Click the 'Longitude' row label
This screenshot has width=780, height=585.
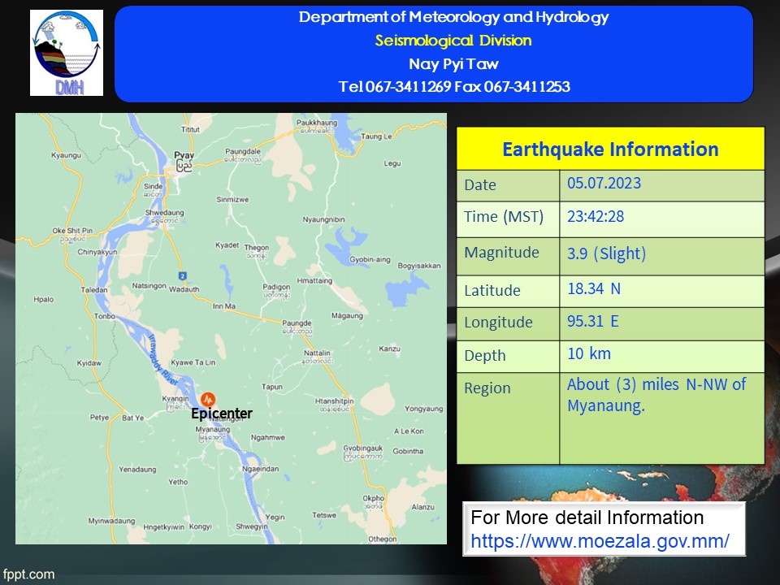coord(498,323)
